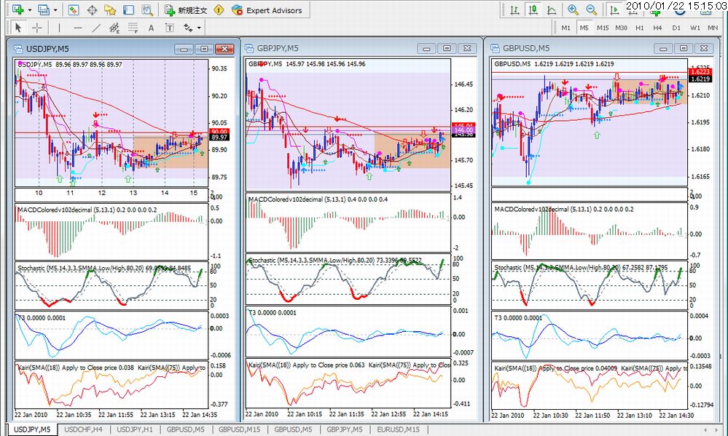The width and height of the screenshot is (728, 436).
Task: Select the M1 timeframe
Action: tap(566, 28)
